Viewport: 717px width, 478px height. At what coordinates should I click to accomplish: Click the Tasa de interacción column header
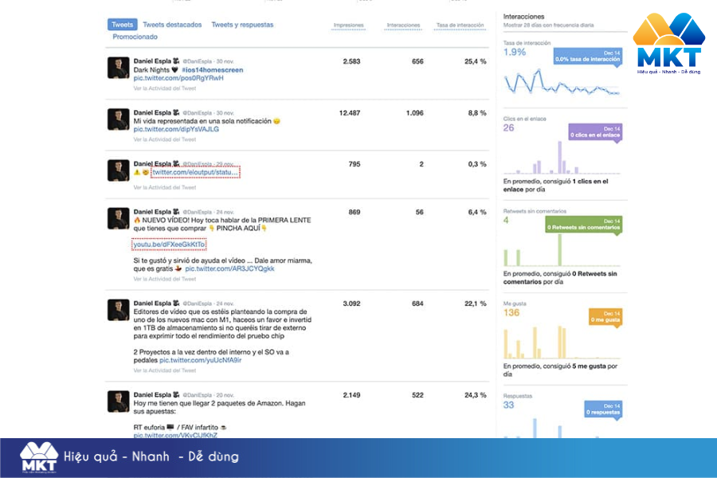click(460, 25)
